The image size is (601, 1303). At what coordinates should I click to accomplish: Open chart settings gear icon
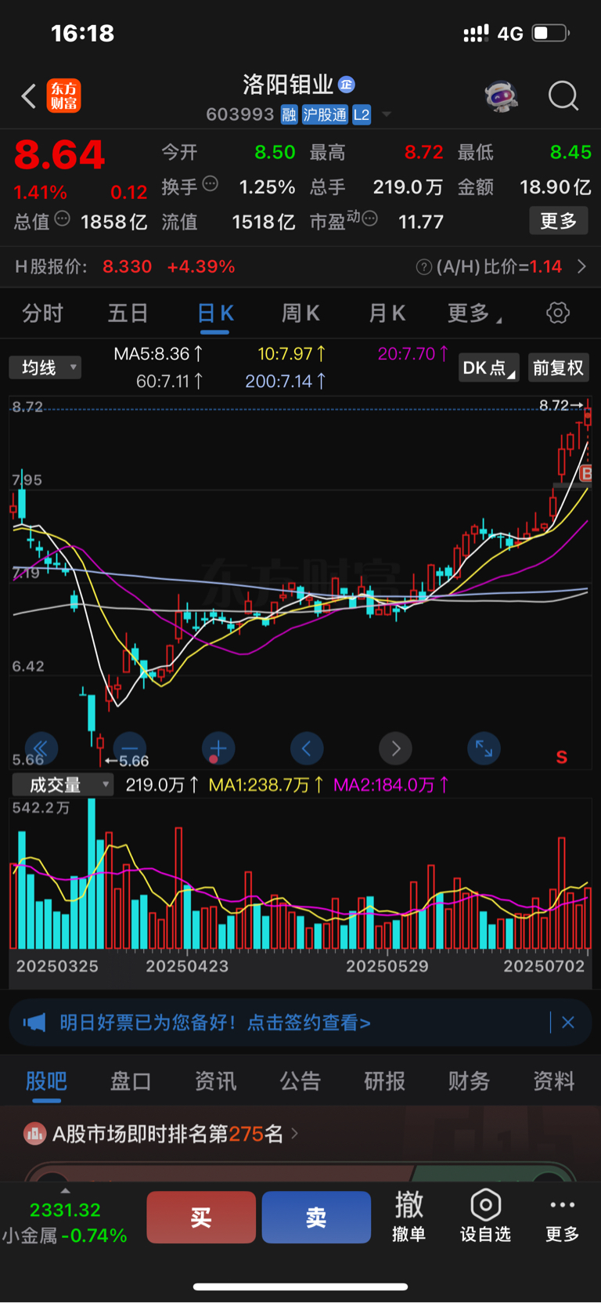pyautogui.click(x=558, y=313)
